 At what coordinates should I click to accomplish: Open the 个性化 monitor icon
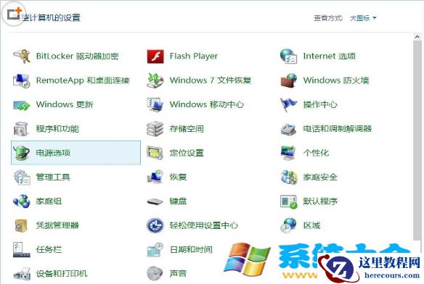288,153
